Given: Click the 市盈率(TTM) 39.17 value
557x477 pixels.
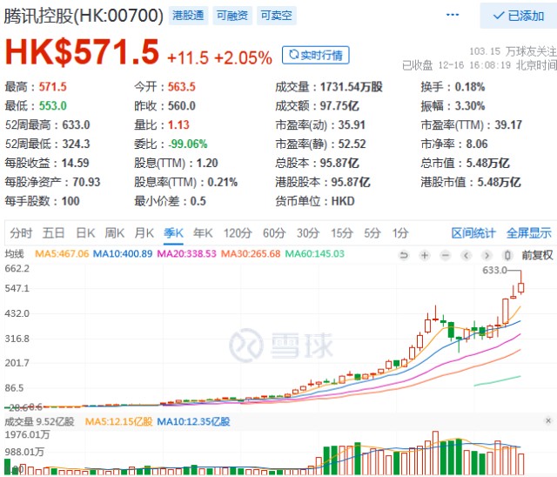Looking at the screenshot, I should pyautogui.click(x=508, y=125).
